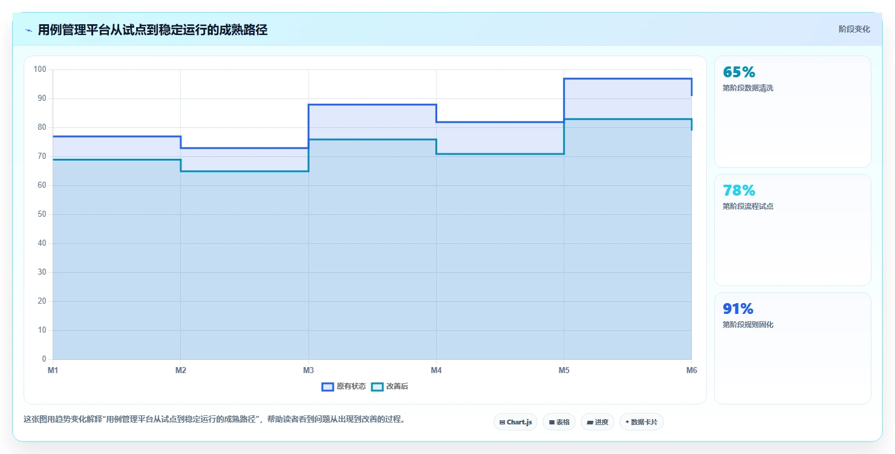The image size is (895, 454).
Task: Click the M5 x-axis label
Action: [x=564, y=370]
